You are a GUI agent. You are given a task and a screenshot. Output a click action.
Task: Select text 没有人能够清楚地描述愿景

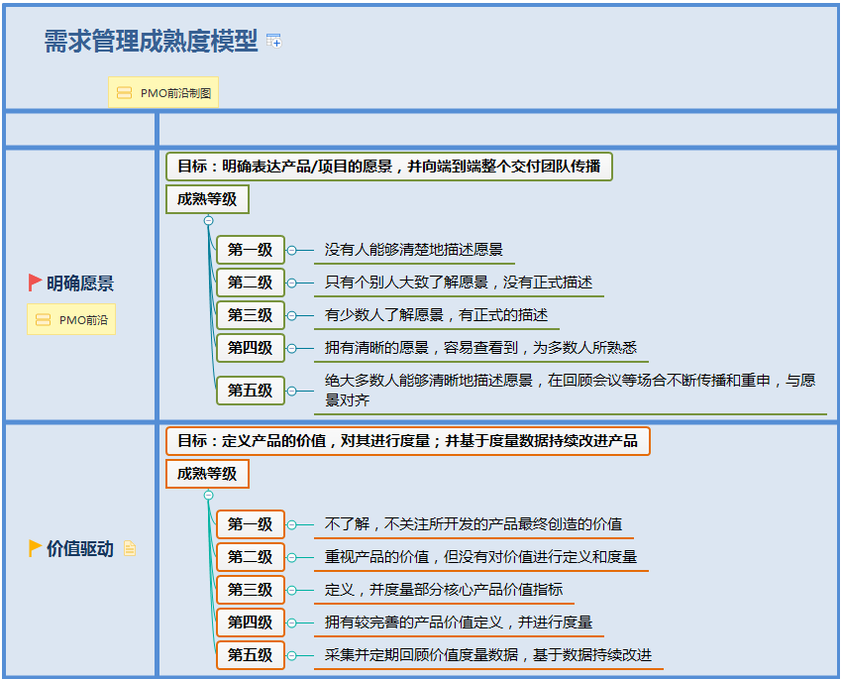click(413, 250)
